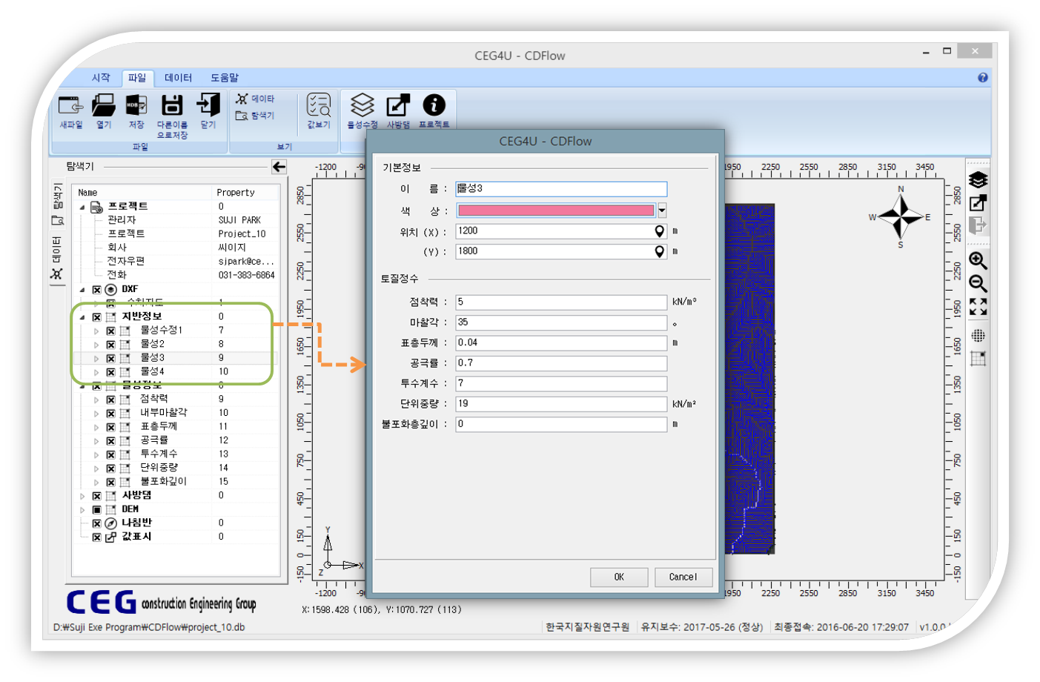Screen dimensions: 1040x682
Task: Zoom out with magnifier minus icon
Action: (x=978, y=283)
